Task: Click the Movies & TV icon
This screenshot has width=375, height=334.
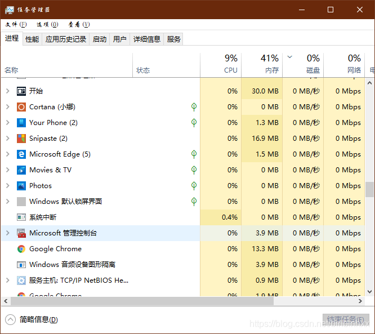Action: [x=21, y=170]
